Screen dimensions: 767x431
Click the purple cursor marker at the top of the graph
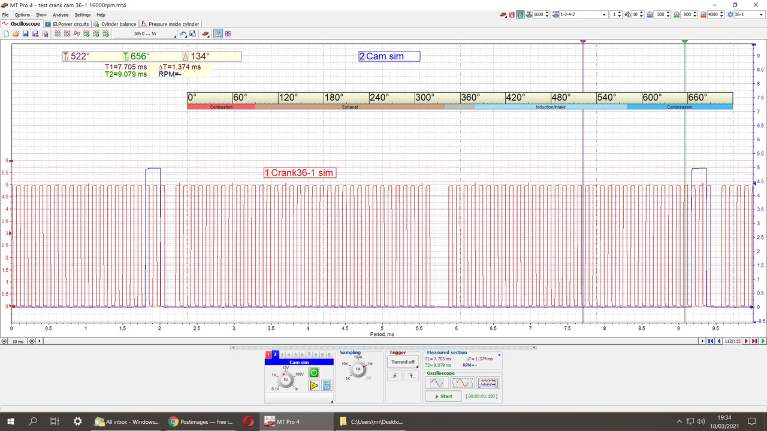(583, 41)
